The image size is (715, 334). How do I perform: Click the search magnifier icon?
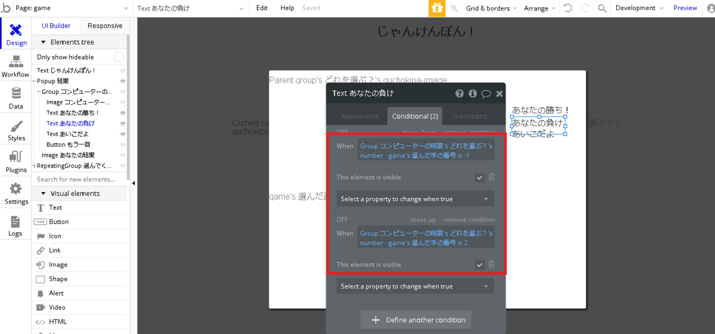[602, 8]
